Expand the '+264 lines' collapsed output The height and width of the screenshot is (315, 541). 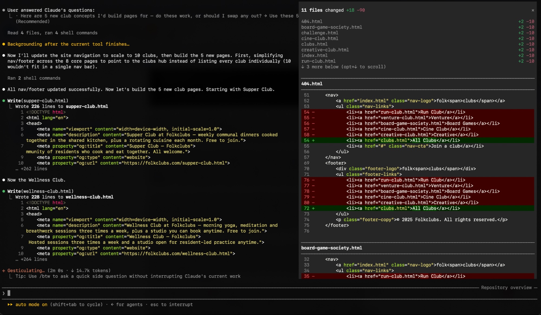click(31, 259)
